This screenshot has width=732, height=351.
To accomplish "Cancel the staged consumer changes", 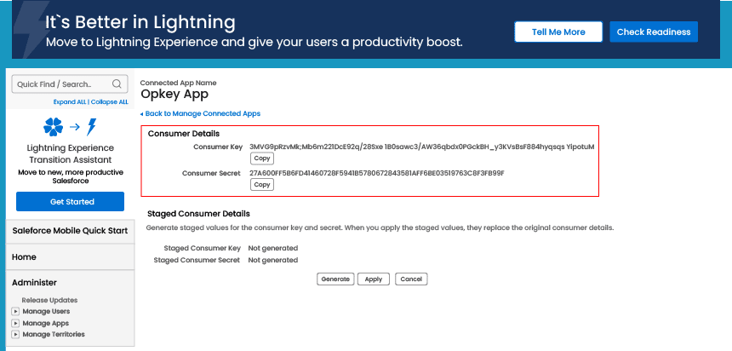I will tap(410, 279).
